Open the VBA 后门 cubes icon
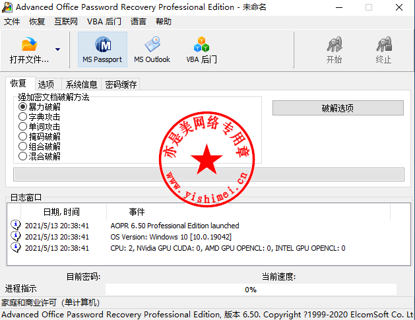 tap(201, 44)
